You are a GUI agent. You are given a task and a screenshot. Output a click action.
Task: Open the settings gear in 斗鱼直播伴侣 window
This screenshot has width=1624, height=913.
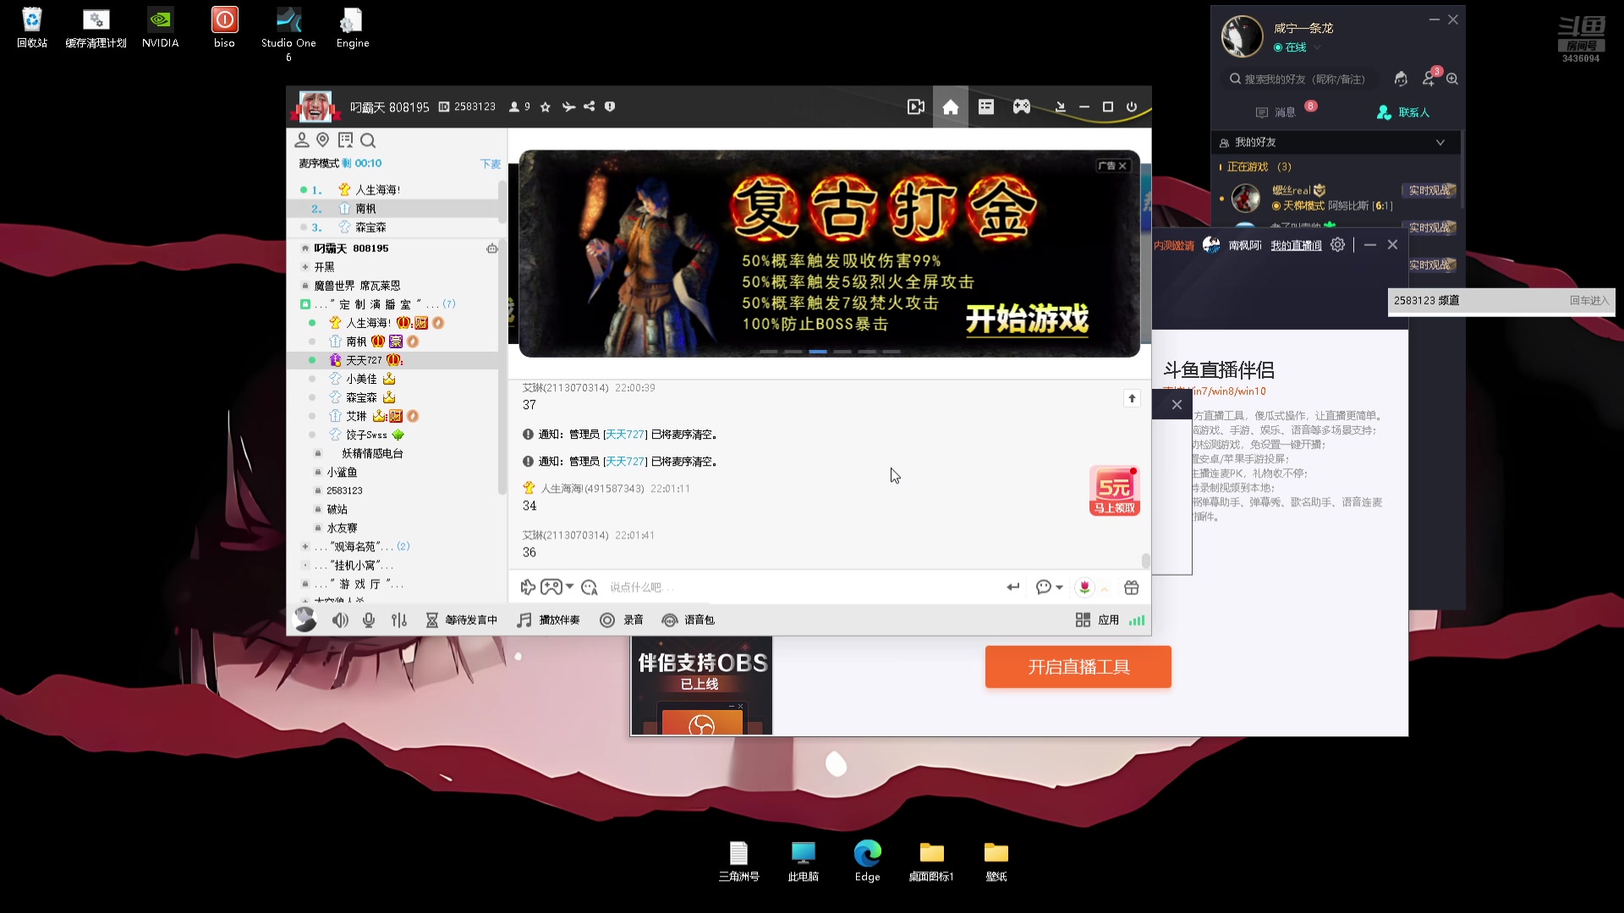click(x=1337, y=245)
